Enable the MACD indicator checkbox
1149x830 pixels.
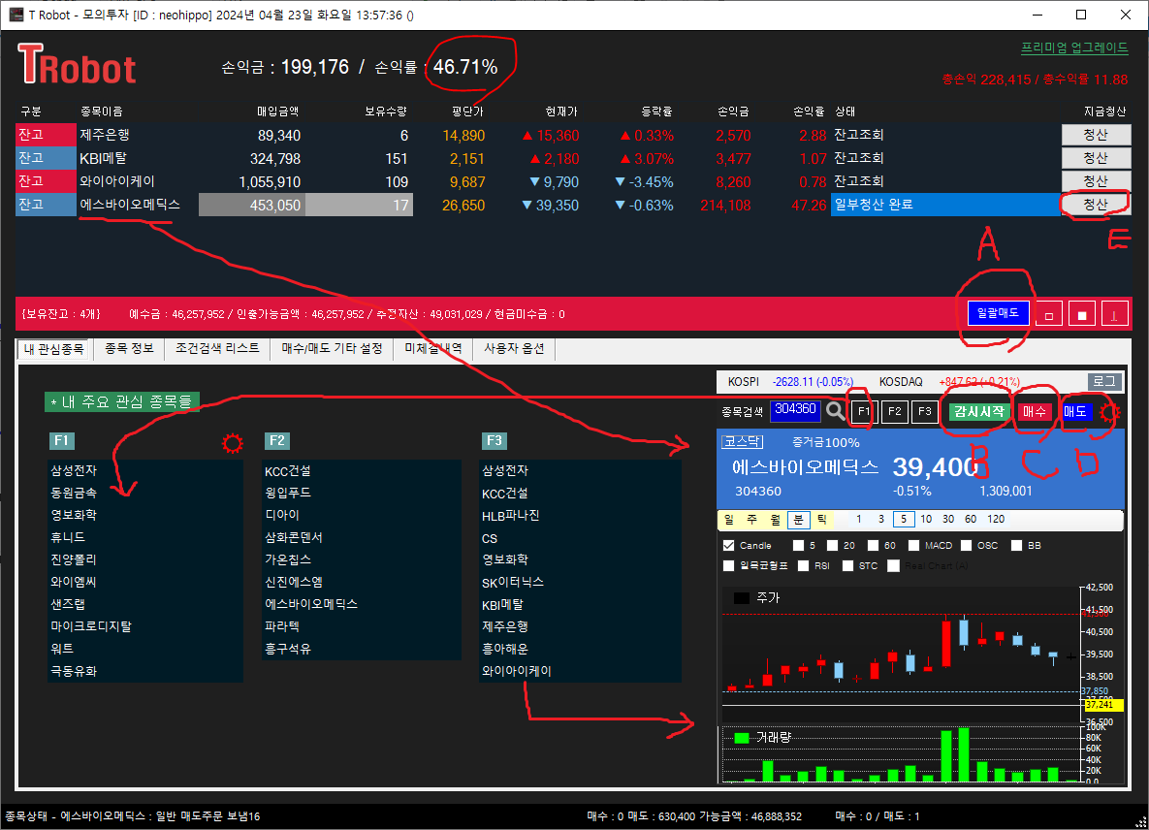tap(913, 546)
